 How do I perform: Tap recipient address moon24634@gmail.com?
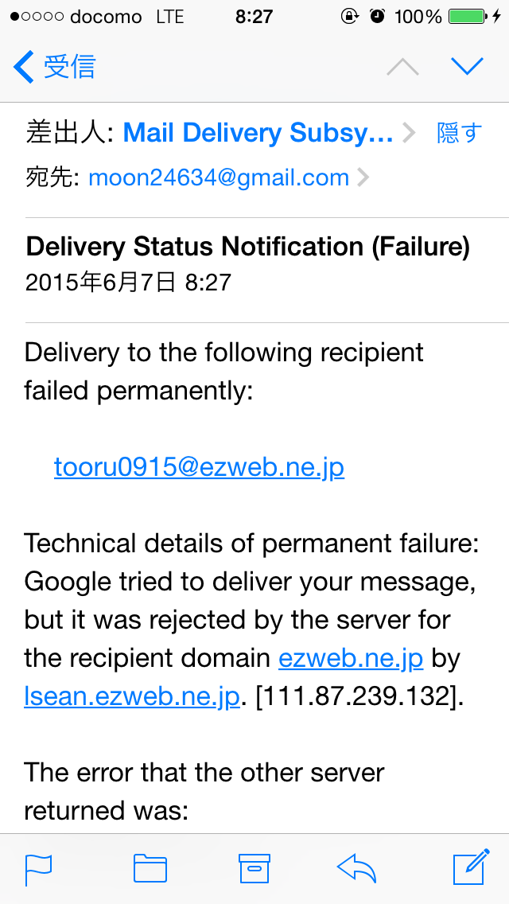219,177
